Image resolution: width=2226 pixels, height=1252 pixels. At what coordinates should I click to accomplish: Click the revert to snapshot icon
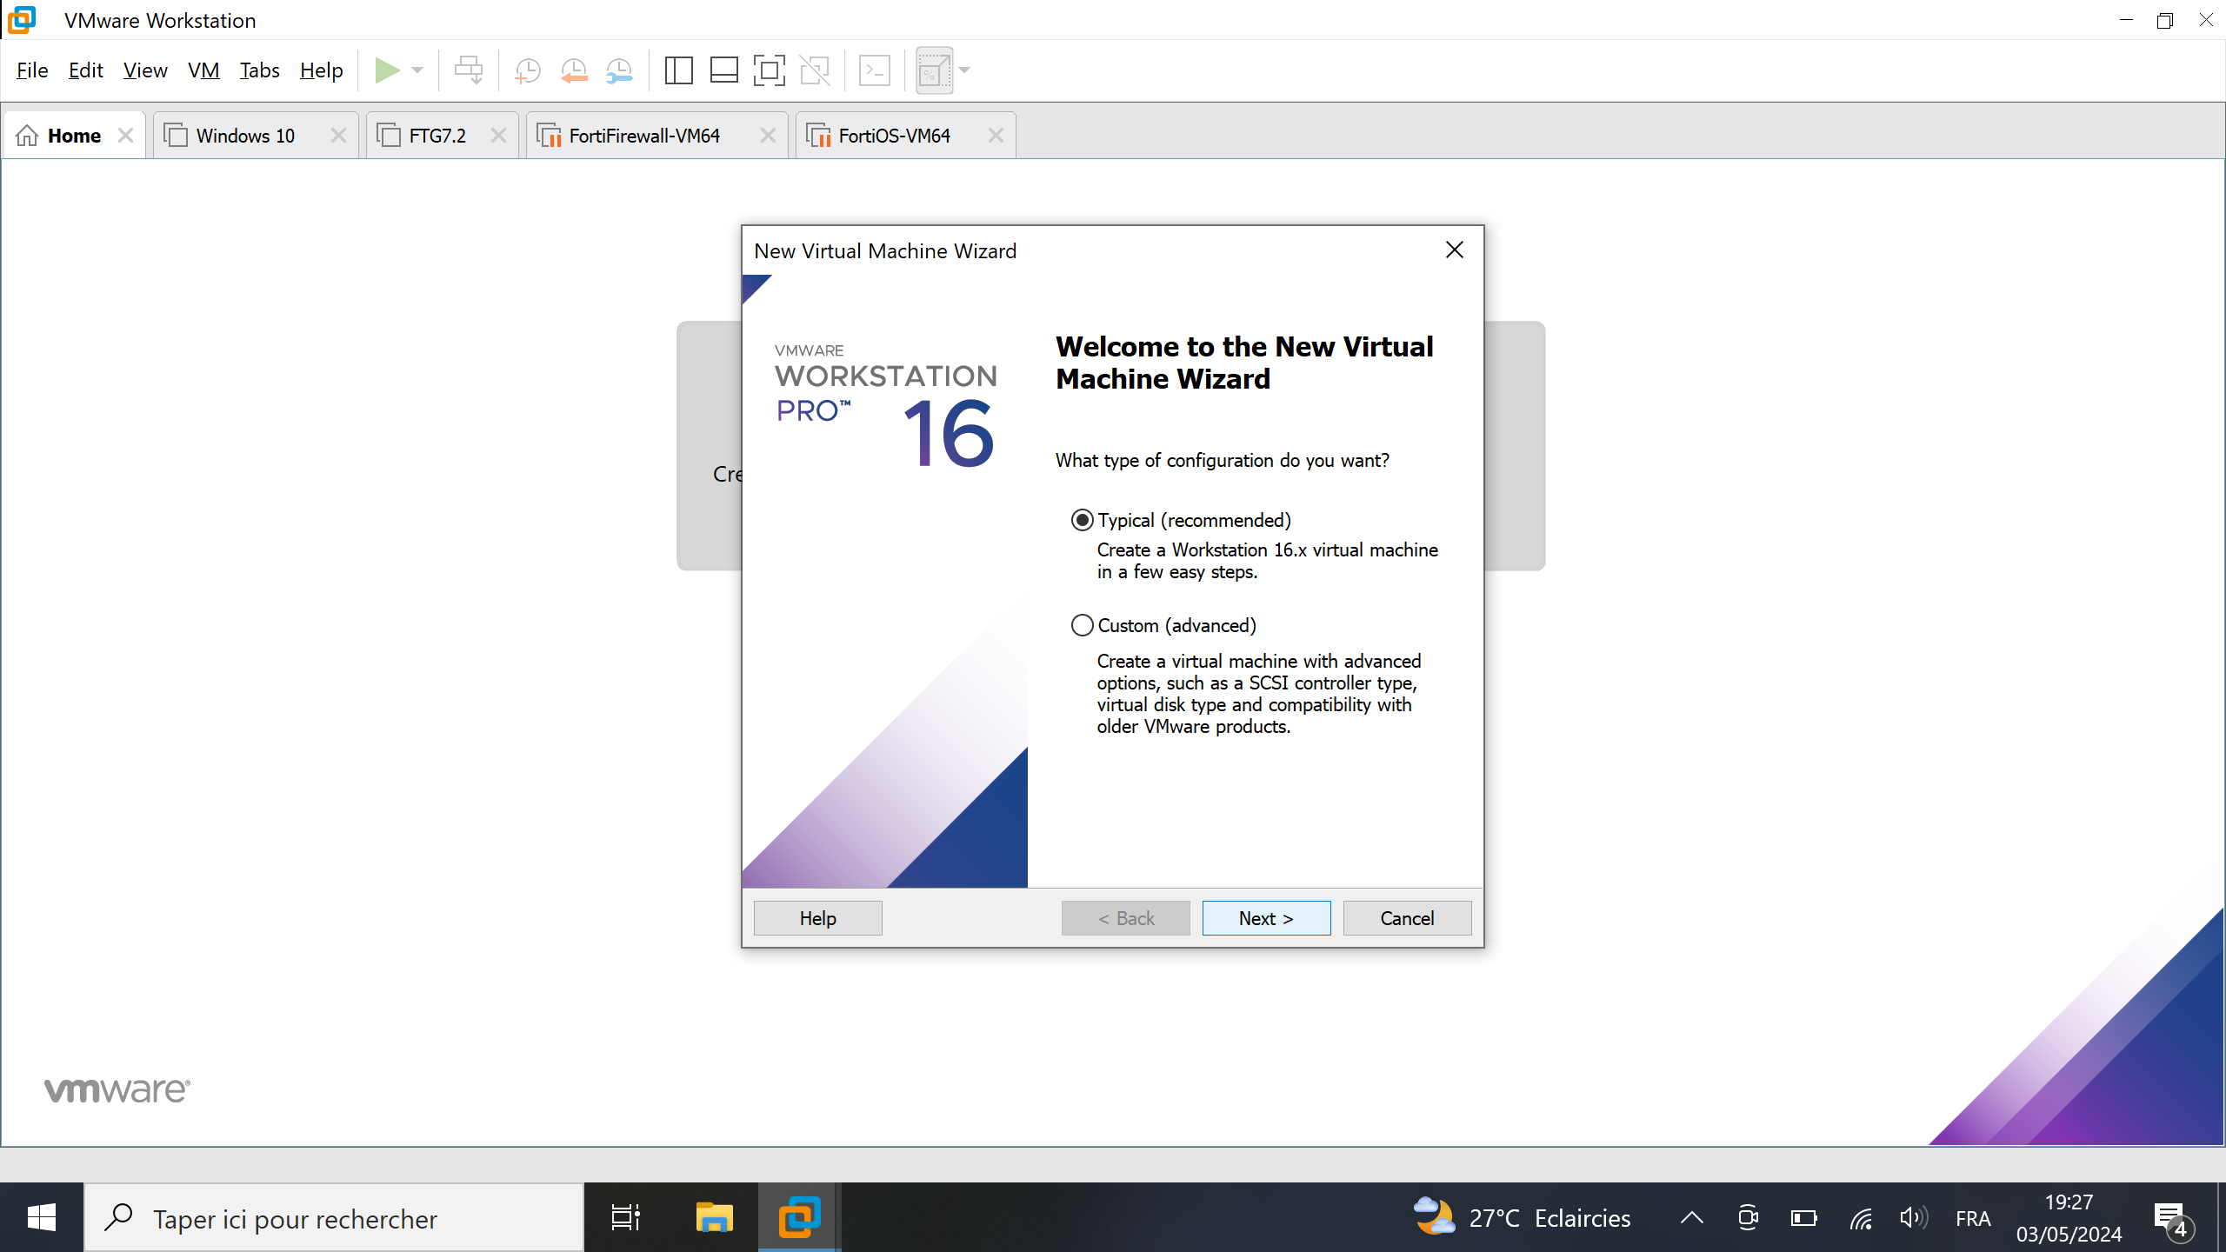pyautogui.click(x=574, y=70)
